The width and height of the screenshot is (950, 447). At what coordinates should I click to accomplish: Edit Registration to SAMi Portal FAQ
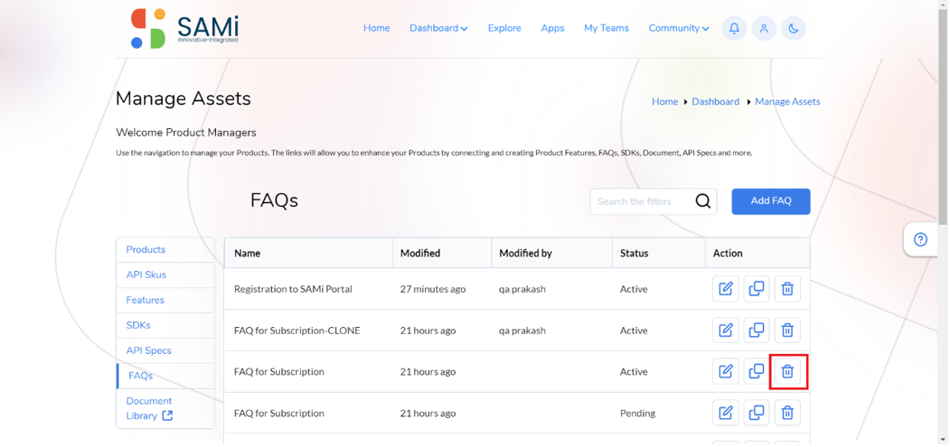[725, 289]
